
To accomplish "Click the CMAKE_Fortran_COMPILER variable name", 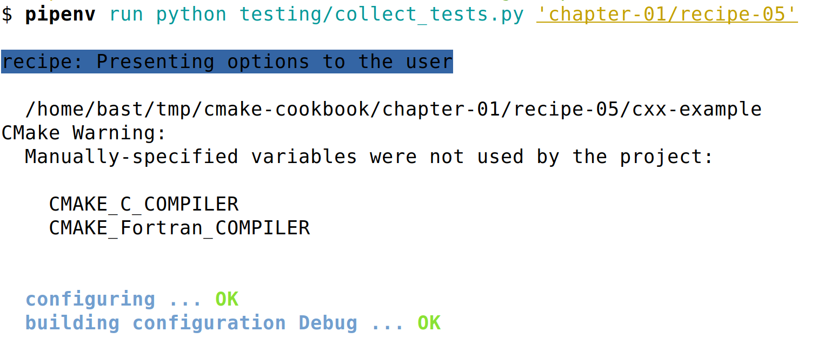I will (179, 228).
